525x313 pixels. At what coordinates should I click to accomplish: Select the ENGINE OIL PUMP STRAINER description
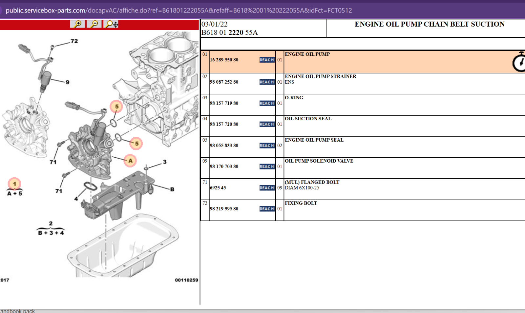point(320,76)
